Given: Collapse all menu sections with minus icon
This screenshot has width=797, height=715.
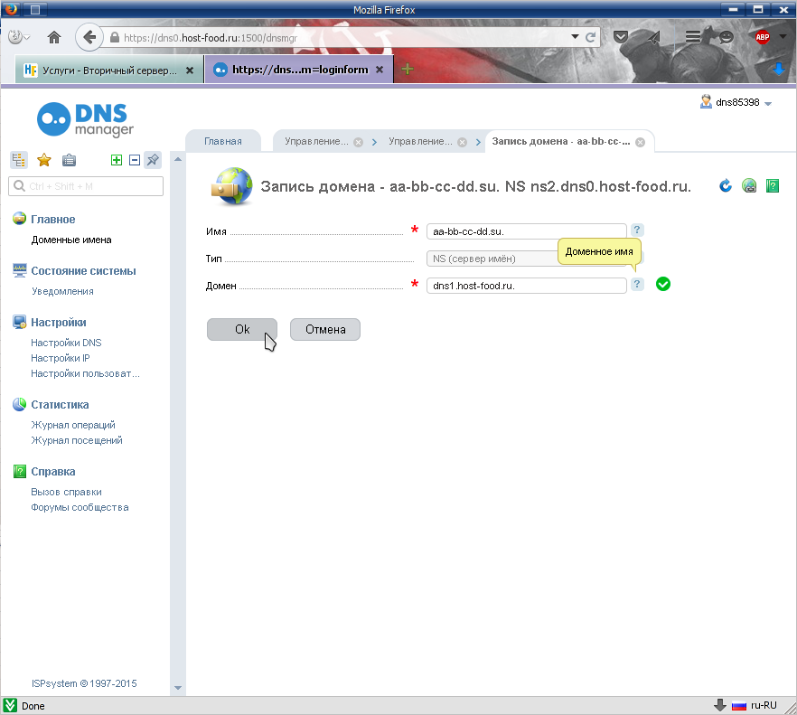Looking at the screenshot, I should click(x=135, y=160).
